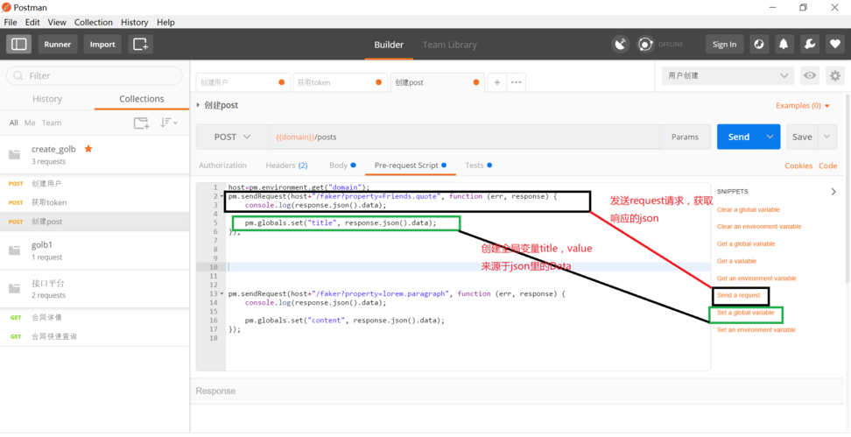
Task: Insert 'Set a global variable' snippet
Action: [745, 313]
